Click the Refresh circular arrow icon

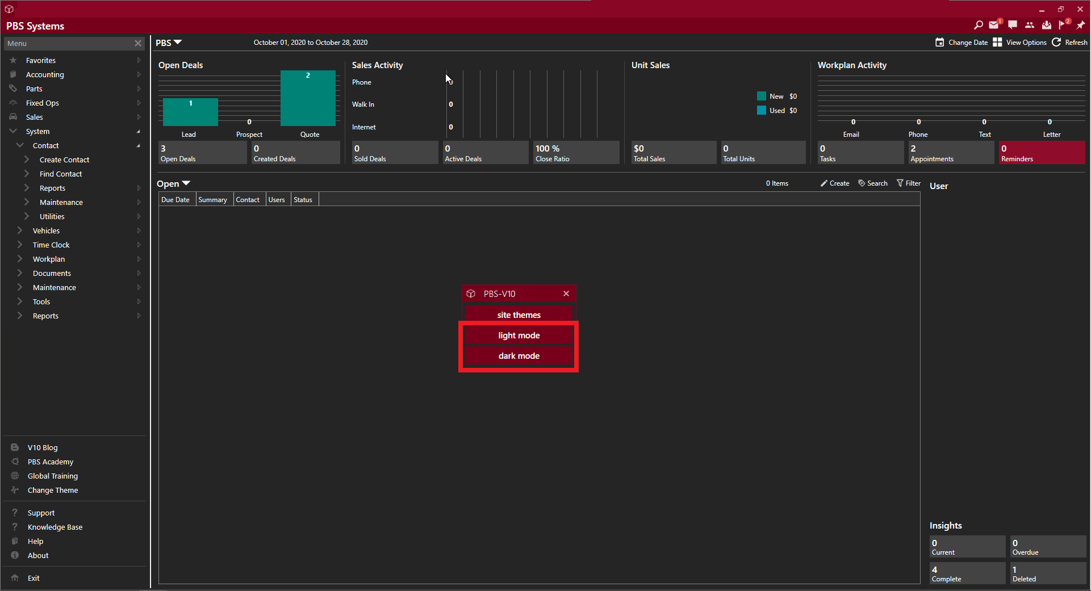(1056, 43)
